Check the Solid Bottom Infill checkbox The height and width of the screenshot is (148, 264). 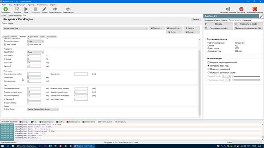pyautogui.click(x=28, y=45)
